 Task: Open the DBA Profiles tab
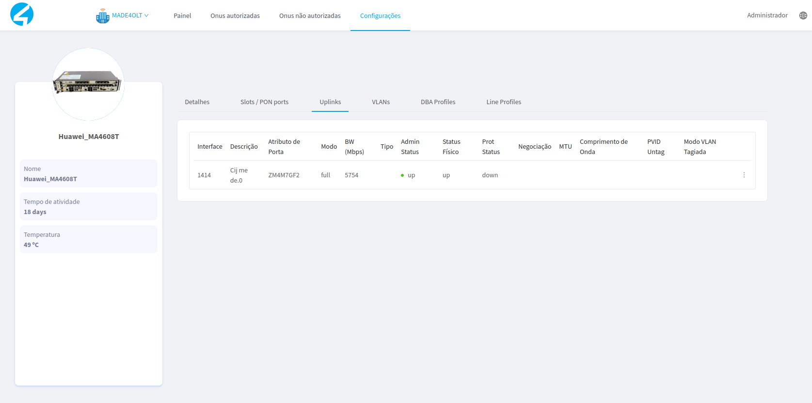pos(438,102)
